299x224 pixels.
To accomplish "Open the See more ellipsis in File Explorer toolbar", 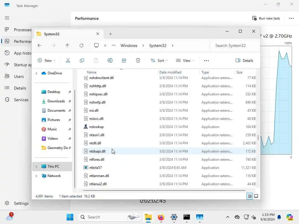I will pos(206,61).
